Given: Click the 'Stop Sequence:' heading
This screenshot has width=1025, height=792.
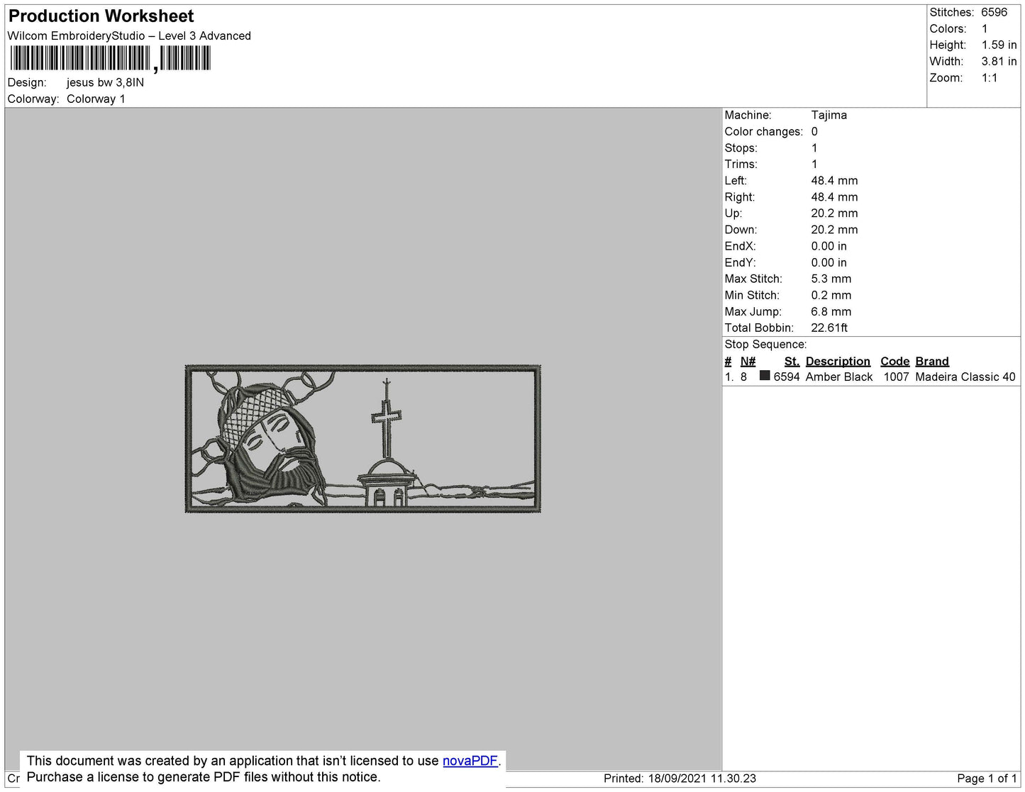Looking at the screenshot, I should 765,345.
